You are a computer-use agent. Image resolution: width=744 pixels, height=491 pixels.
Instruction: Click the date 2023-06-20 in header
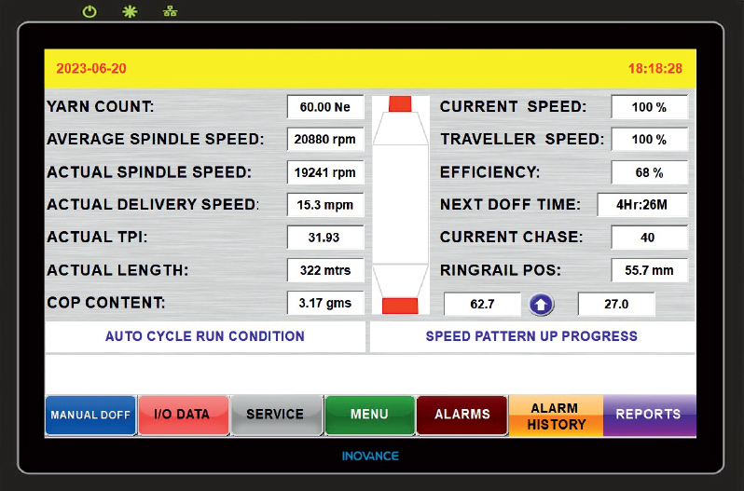91,69
